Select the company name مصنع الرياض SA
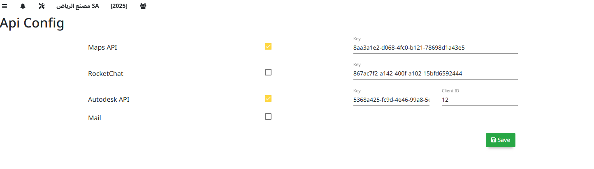594x169 pixels. pos(78,6)
